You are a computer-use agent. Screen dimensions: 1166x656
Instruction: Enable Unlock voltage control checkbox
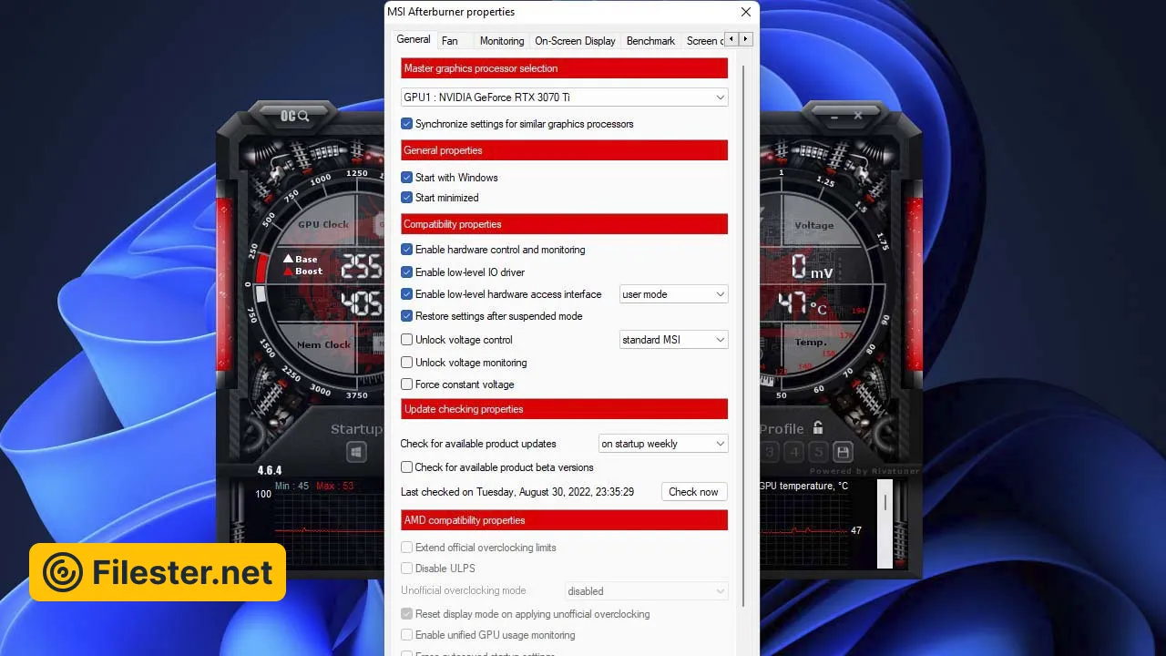tap(407, 340)
